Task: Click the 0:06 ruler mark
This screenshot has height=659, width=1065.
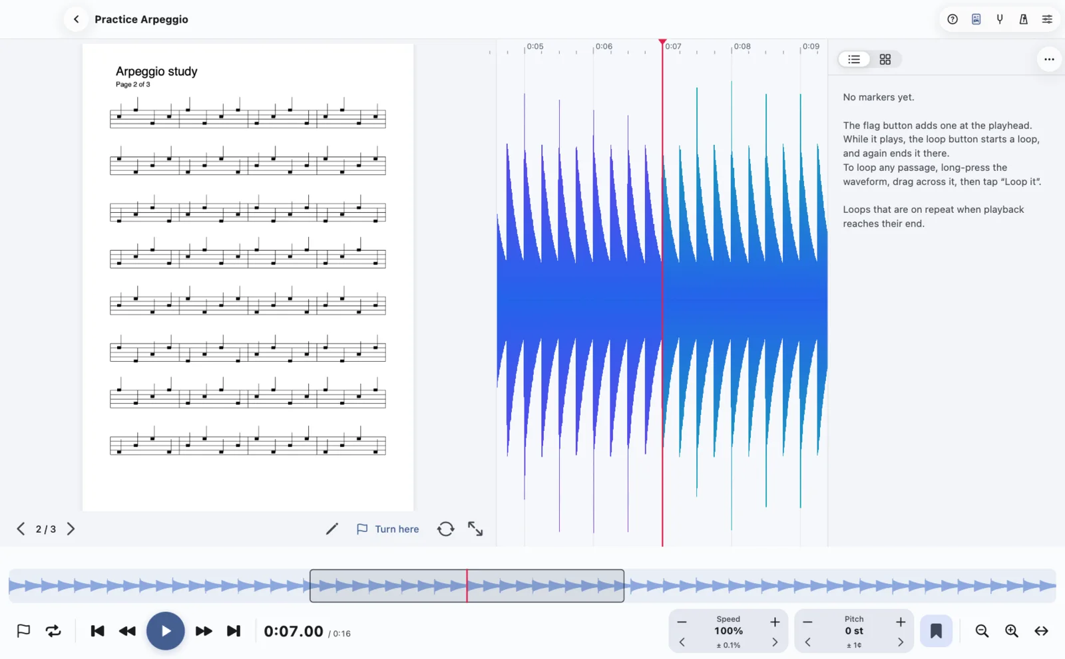Action: [604, 47]
